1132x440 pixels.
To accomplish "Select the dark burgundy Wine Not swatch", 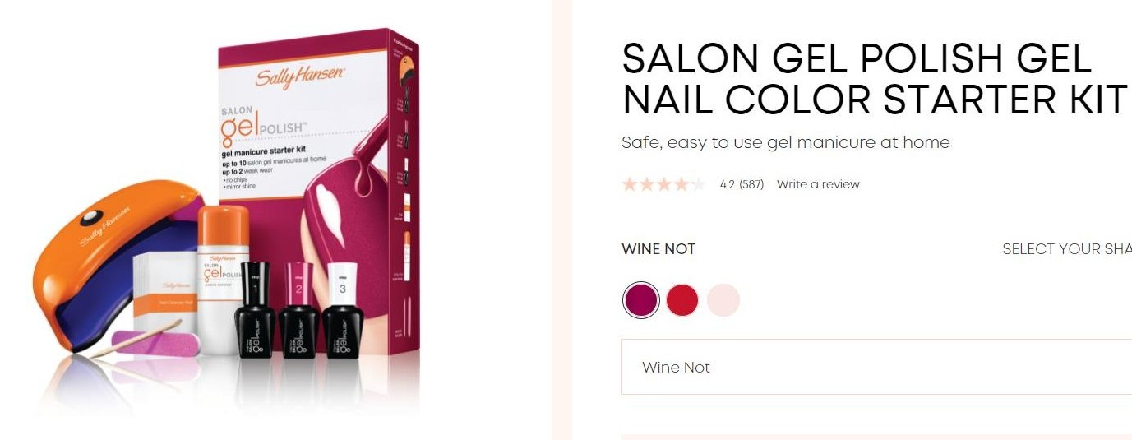I will (x=641, y=300).
